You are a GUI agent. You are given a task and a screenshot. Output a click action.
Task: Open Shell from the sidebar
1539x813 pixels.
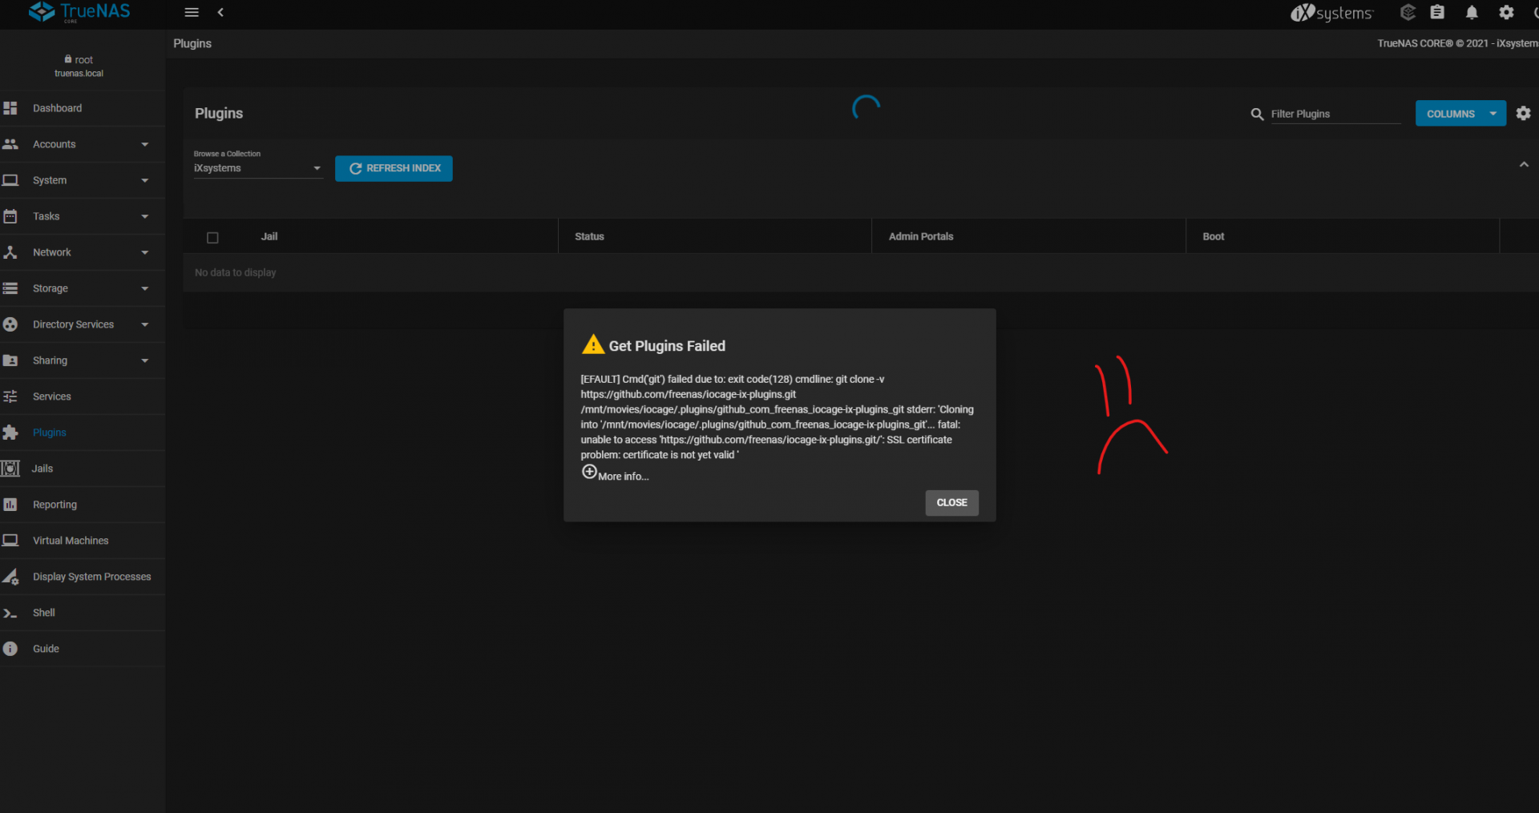(x=44, y=613)
